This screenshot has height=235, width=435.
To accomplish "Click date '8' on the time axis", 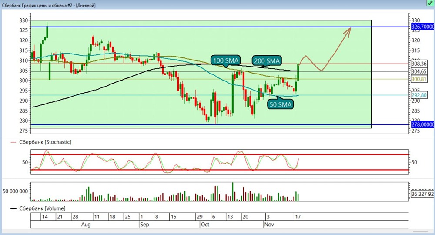I will click(157, 217).
